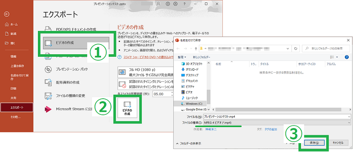
Task: Select ダウンロード in the navigation tree
Action: coord(190,70)
